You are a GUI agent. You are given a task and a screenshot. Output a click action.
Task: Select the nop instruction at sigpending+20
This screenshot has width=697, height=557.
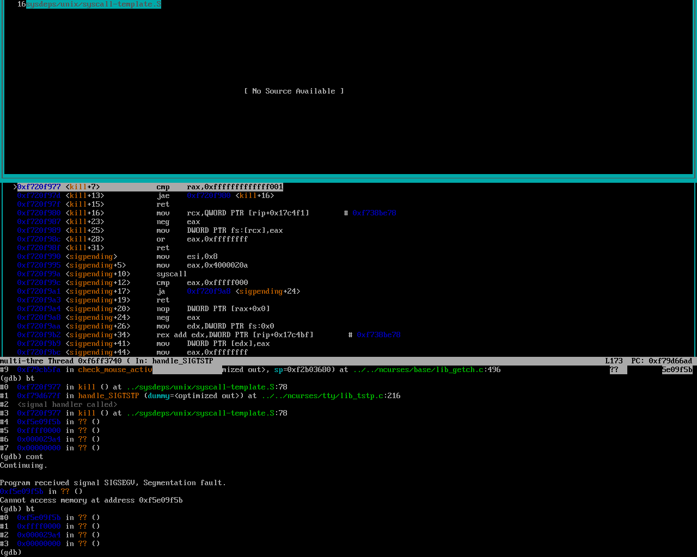[163, 309]
